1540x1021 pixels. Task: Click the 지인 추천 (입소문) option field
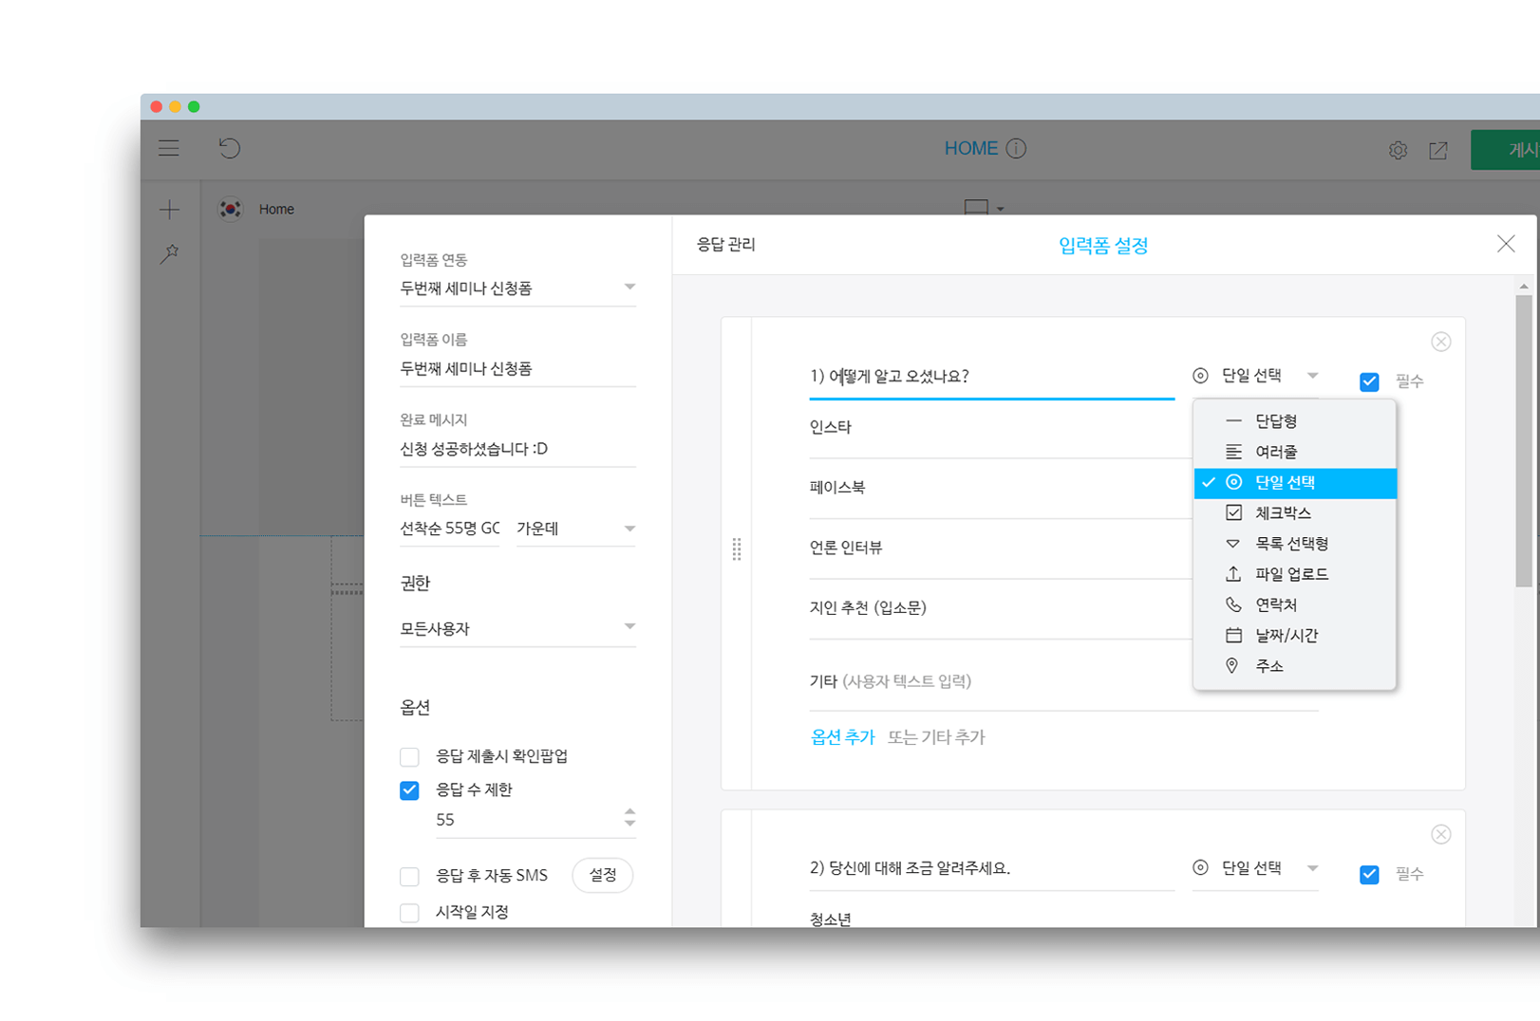click(x=1000, y=608)
